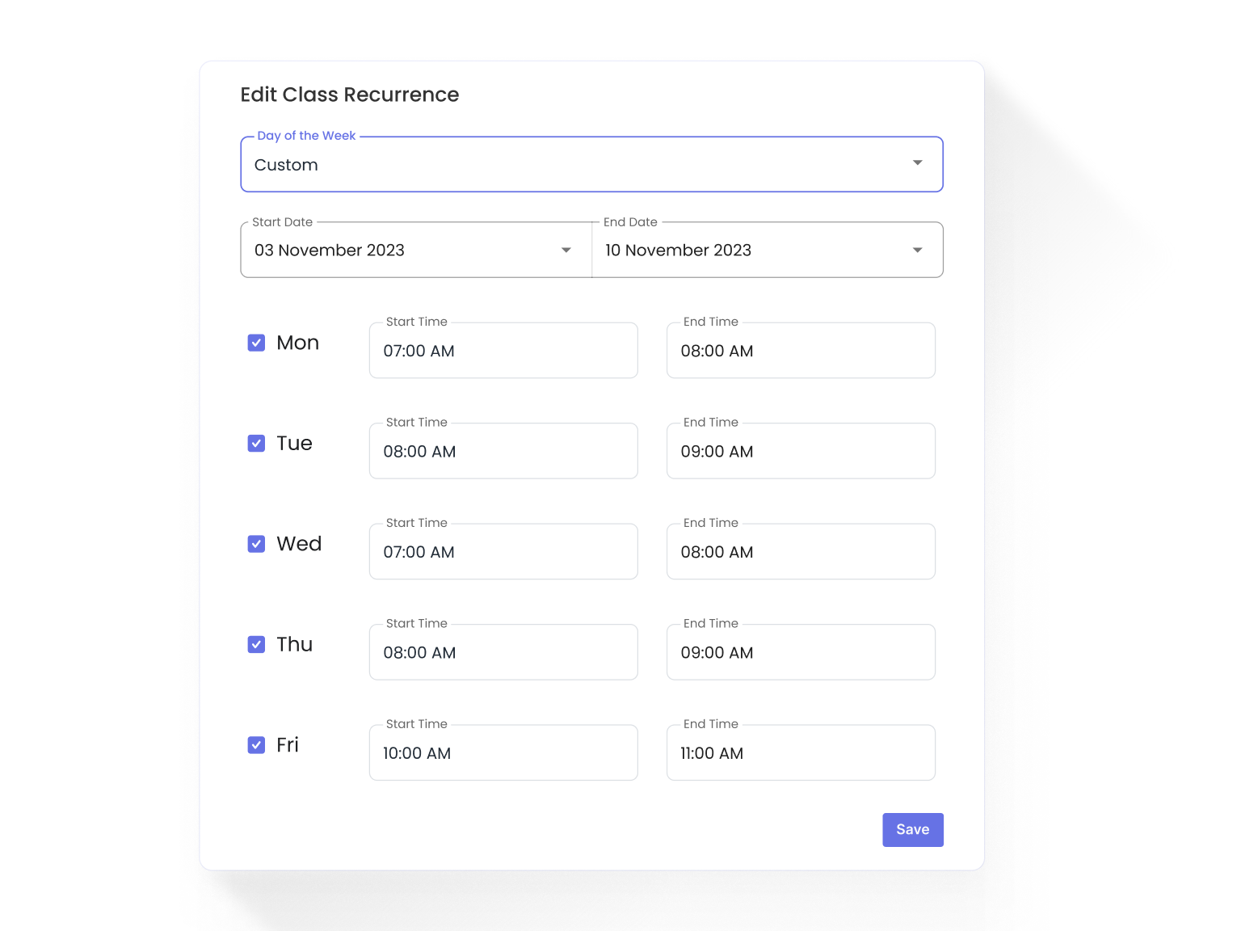Select Friday's Start Time showing 10:00 AM
The width and height of the screenshot is (1241, 931).
pyautogui.click(x=503, y=752)
